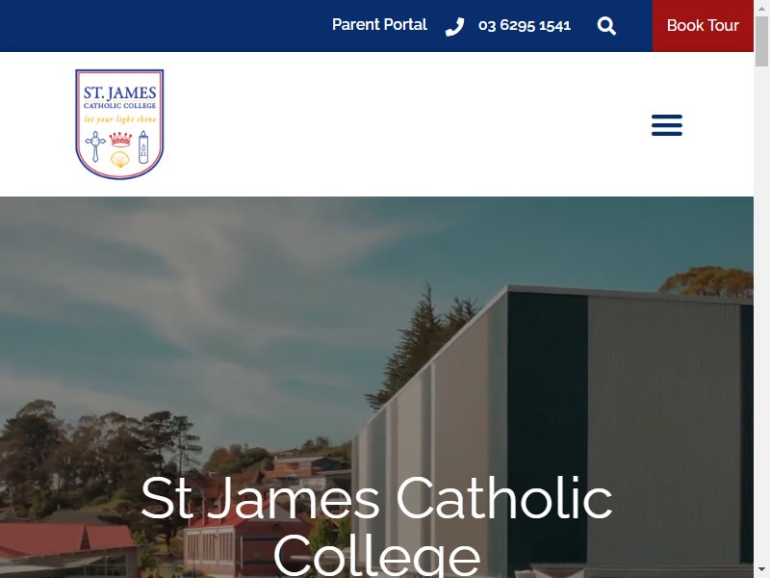Click the red Book Tour button
The width and height of the screenshot is (770, 578).
click(703, 26)
